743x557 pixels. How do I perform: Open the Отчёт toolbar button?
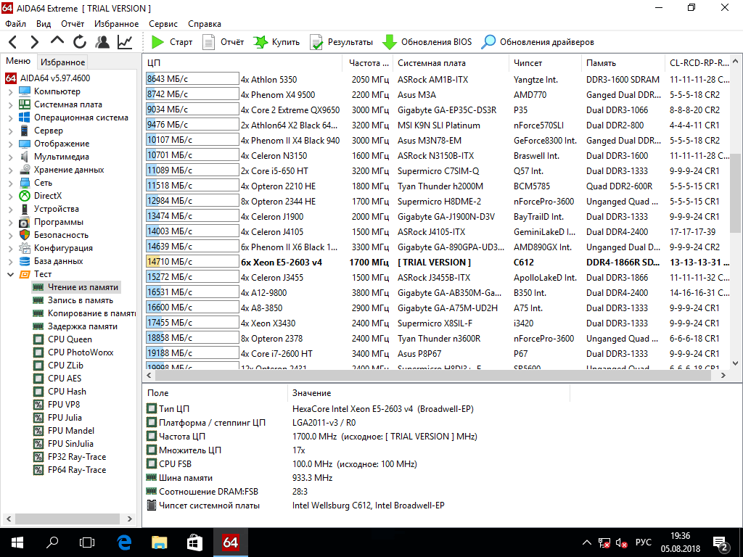coord(223,42)
